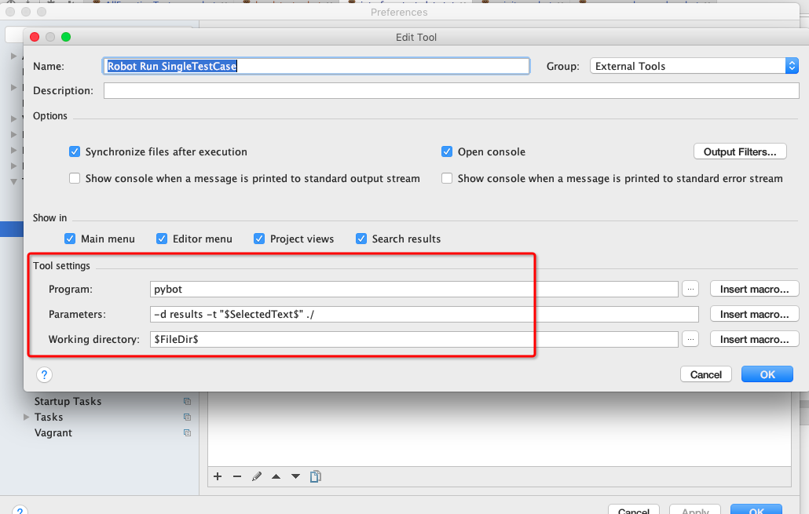Click the pencil edit tool icon

[x=256, y=476]
